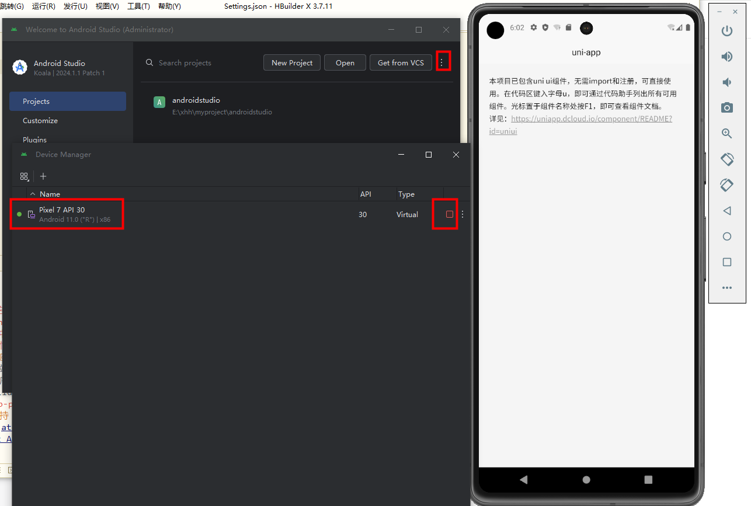Tap back button on phone navigation bar
The image size is (751, 506).
pos(523,480)
